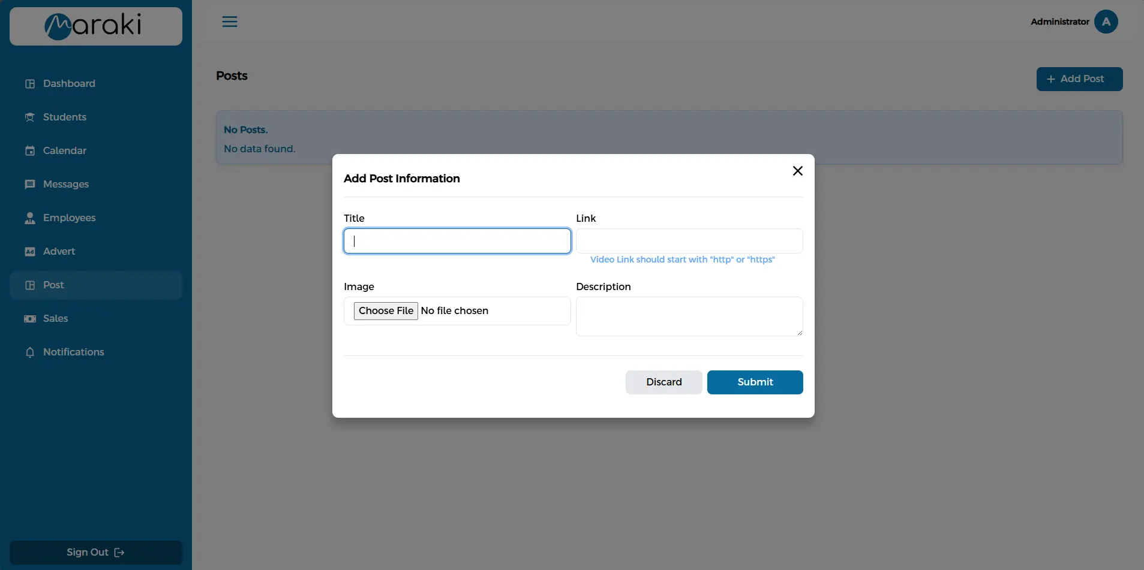Sign out using the Sign Out button
The width and height of the screenshot is (1144, 570).
tap(96, 553)
